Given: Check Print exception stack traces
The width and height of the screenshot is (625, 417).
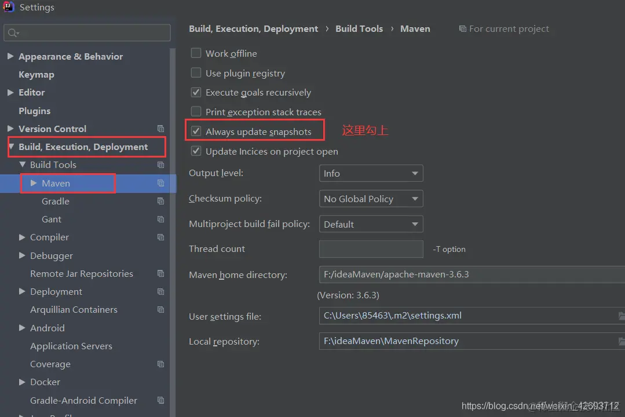Looking at the screenshot, I should 196,111.
